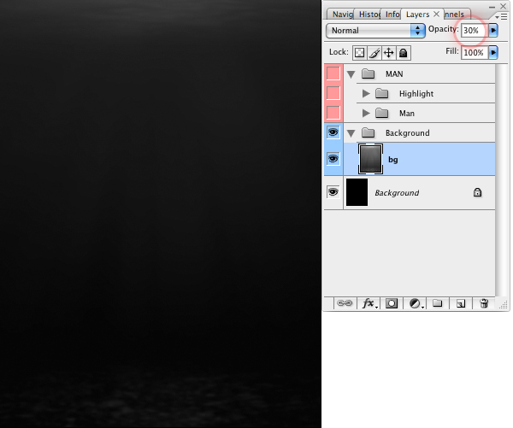The height and width of the screenshot is (428, 513).
Task: Hide the locked Background layer eye
Action: (x=333, y=192)
